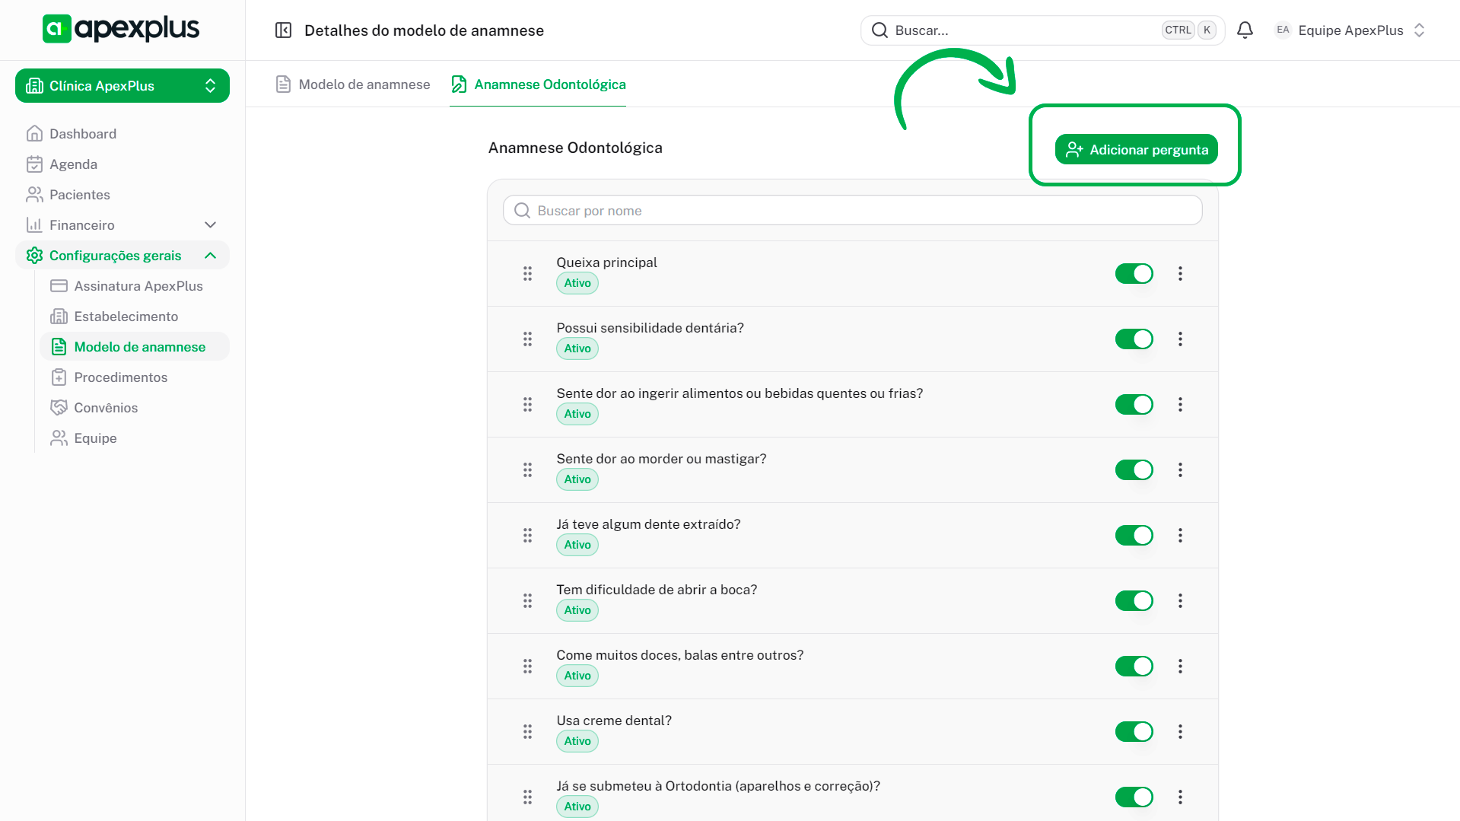Screen dimensions: 1460x821
Task: Click drag handle for Tem dificuldade de abrir a boca
Action: point(527,601)
